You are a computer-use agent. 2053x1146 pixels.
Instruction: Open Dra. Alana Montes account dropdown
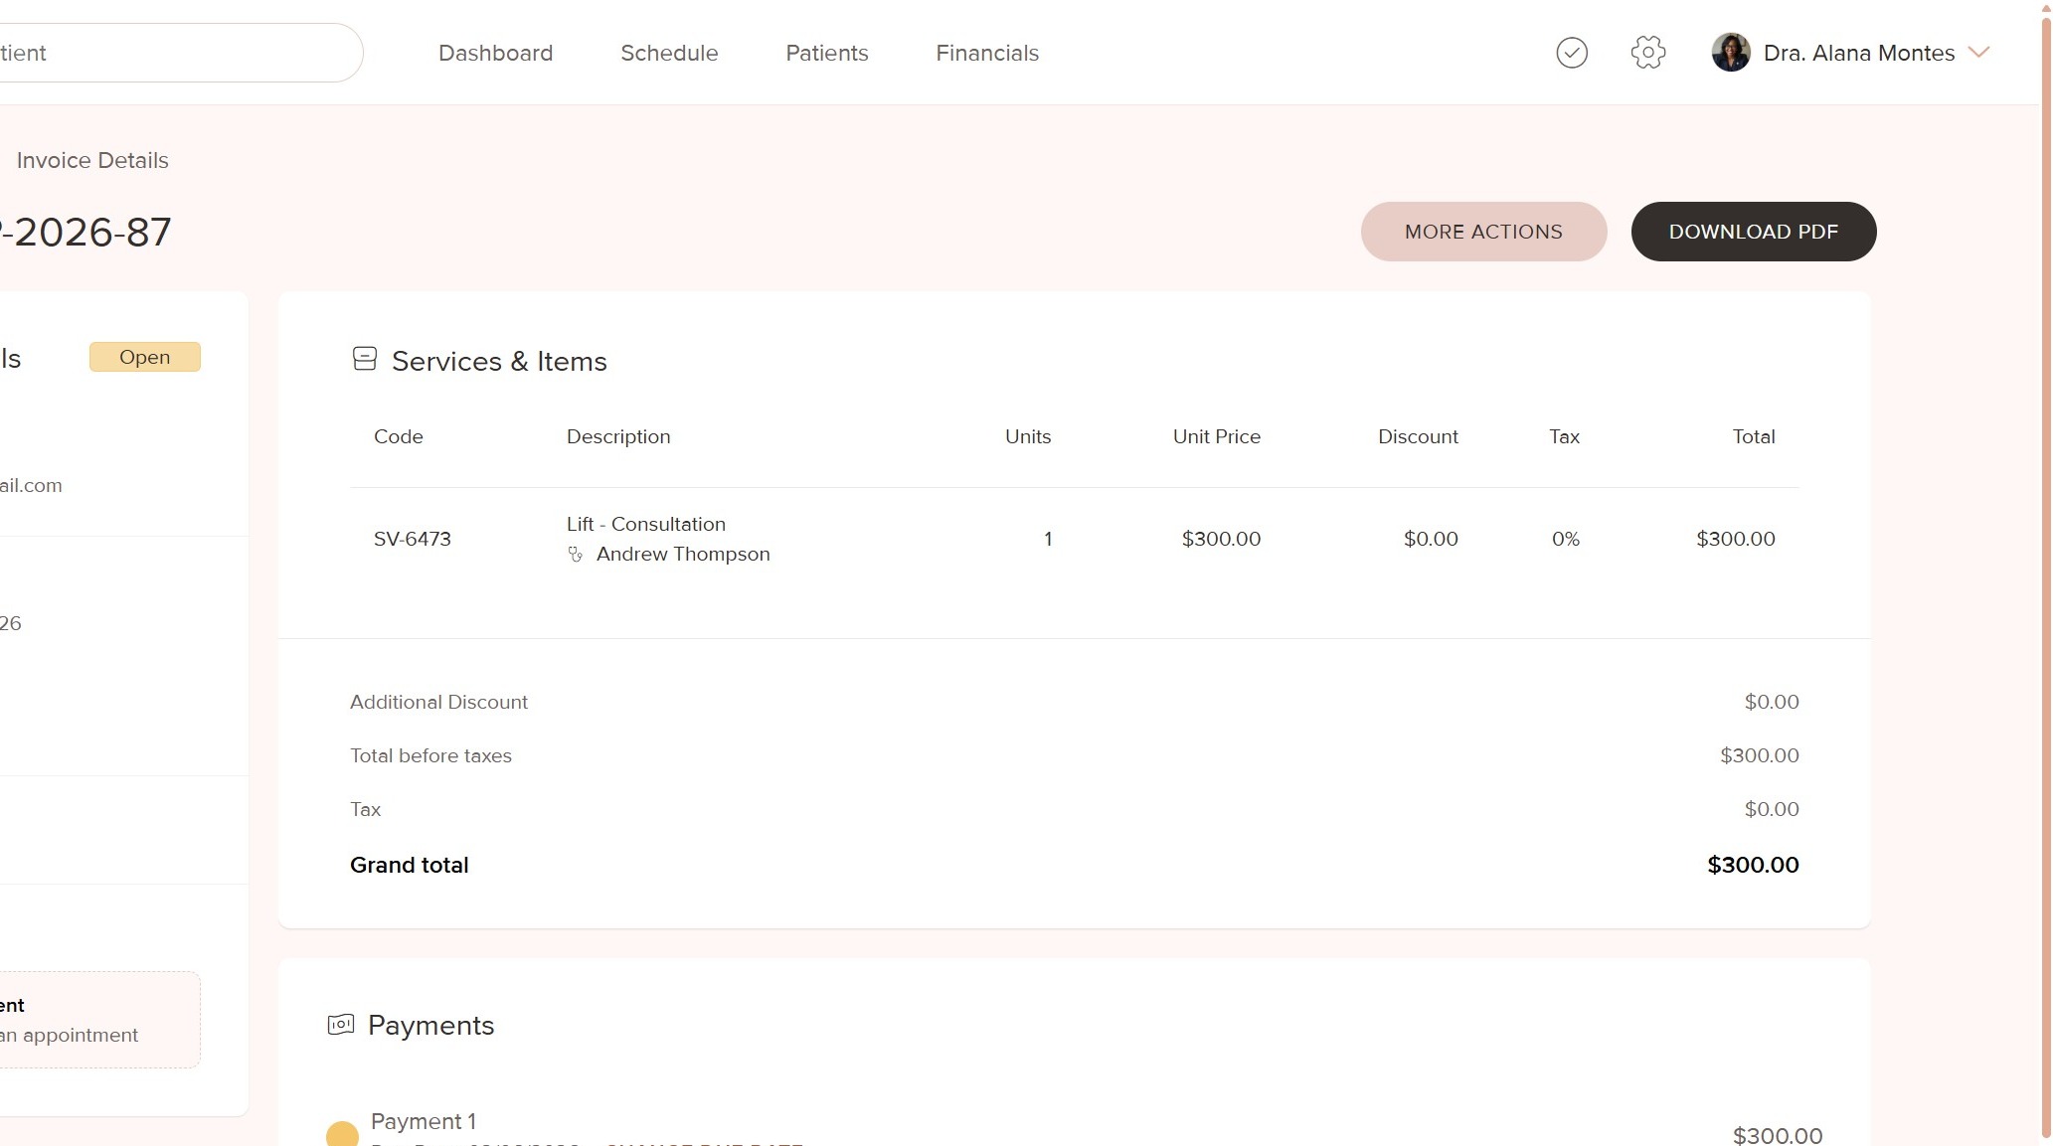point(1858,53)
